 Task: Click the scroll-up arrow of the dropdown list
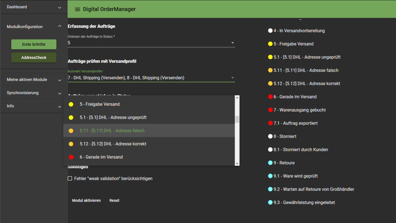pyautogui.click(x=237, y=98)
